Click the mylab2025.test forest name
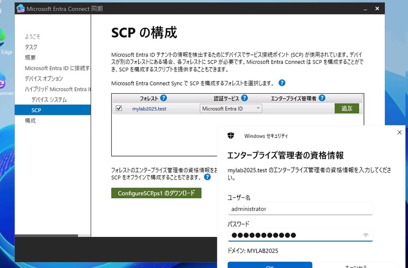 click(149, 109)
